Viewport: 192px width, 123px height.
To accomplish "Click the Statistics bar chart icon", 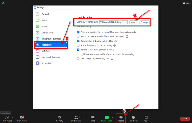I will click(37, 51).
